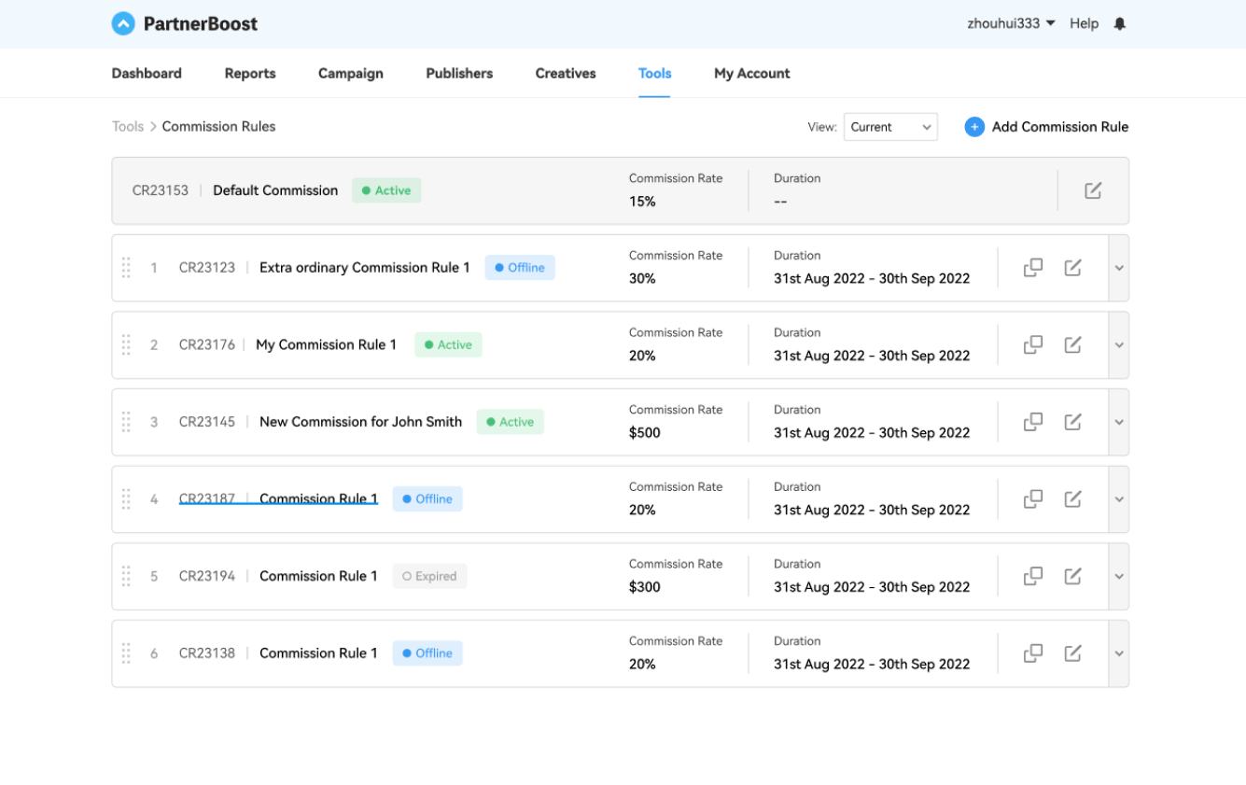Open the View dropdown showing Current

point(890,127)
